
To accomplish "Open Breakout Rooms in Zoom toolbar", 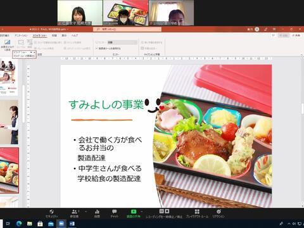I will 197,213.
